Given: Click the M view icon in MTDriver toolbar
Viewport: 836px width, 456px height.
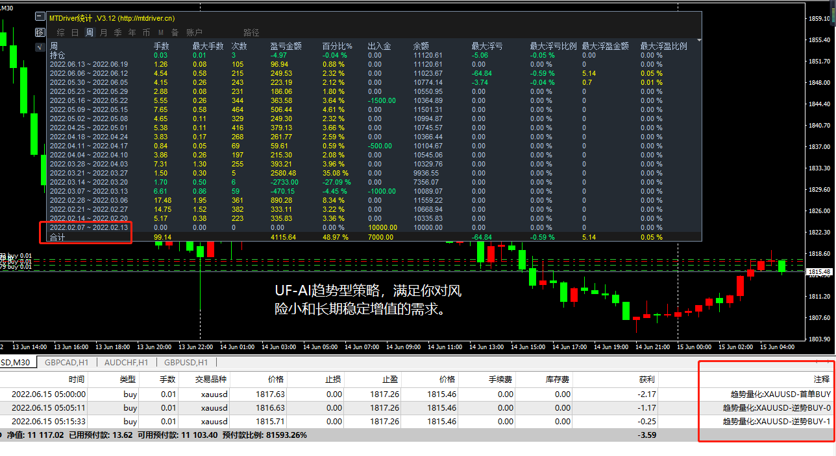Looking at the screenshot, I should 160,32.
